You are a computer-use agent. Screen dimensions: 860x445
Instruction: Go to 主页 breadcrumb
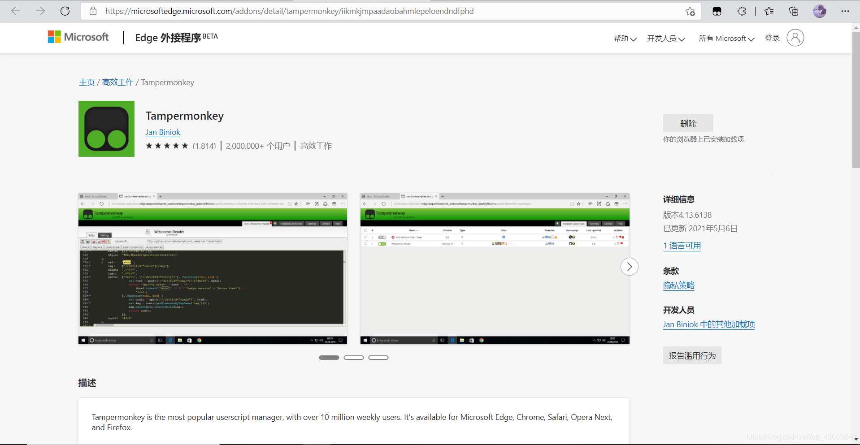(87, 82)
